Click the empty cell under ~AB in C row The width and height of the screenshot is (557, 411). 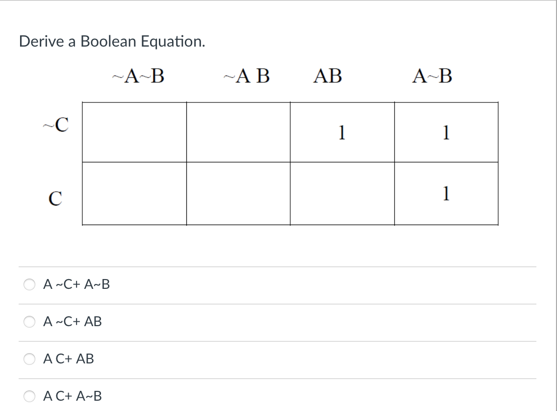click(238, 193)
